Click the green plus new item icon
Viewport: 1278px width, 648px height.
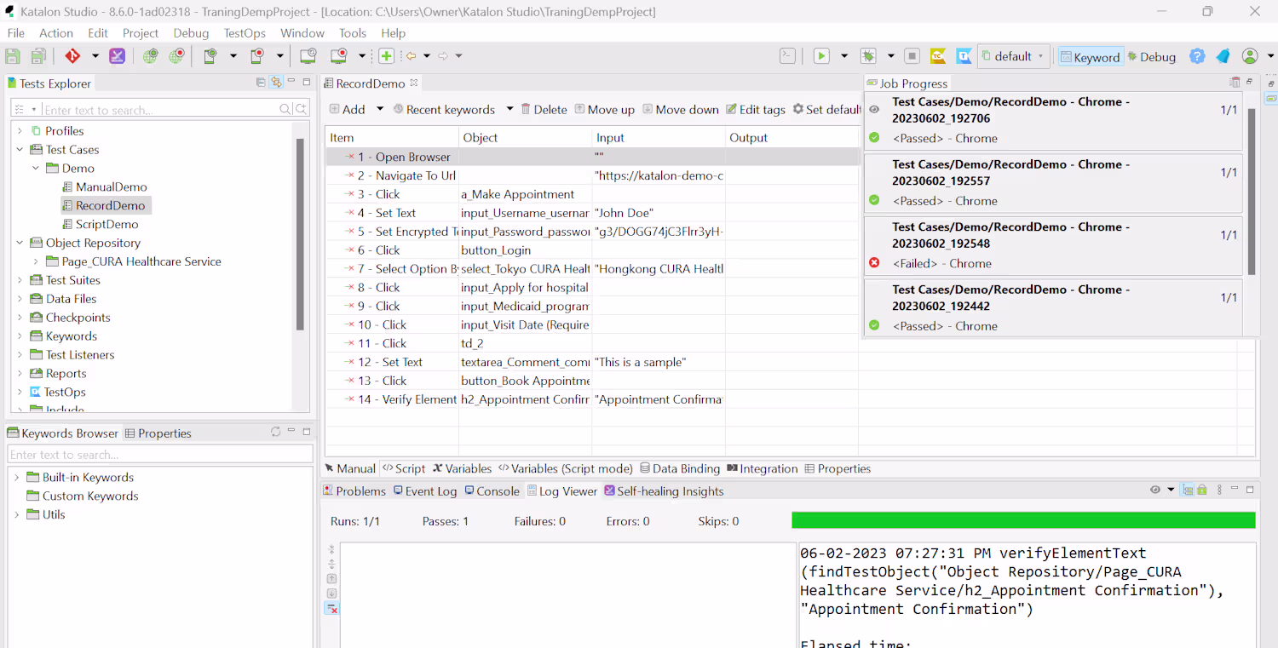(x=386, y=56)
